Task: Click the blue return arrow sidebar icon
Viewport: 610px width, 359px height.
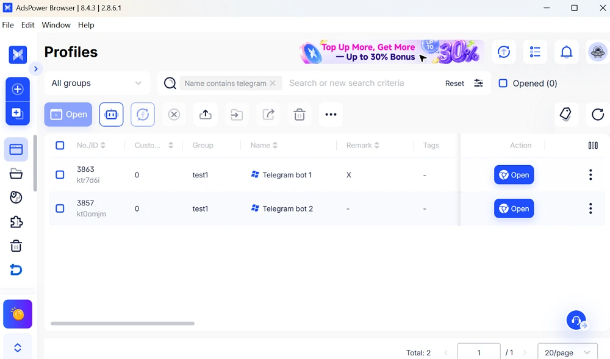Action: tap(16, 269)
